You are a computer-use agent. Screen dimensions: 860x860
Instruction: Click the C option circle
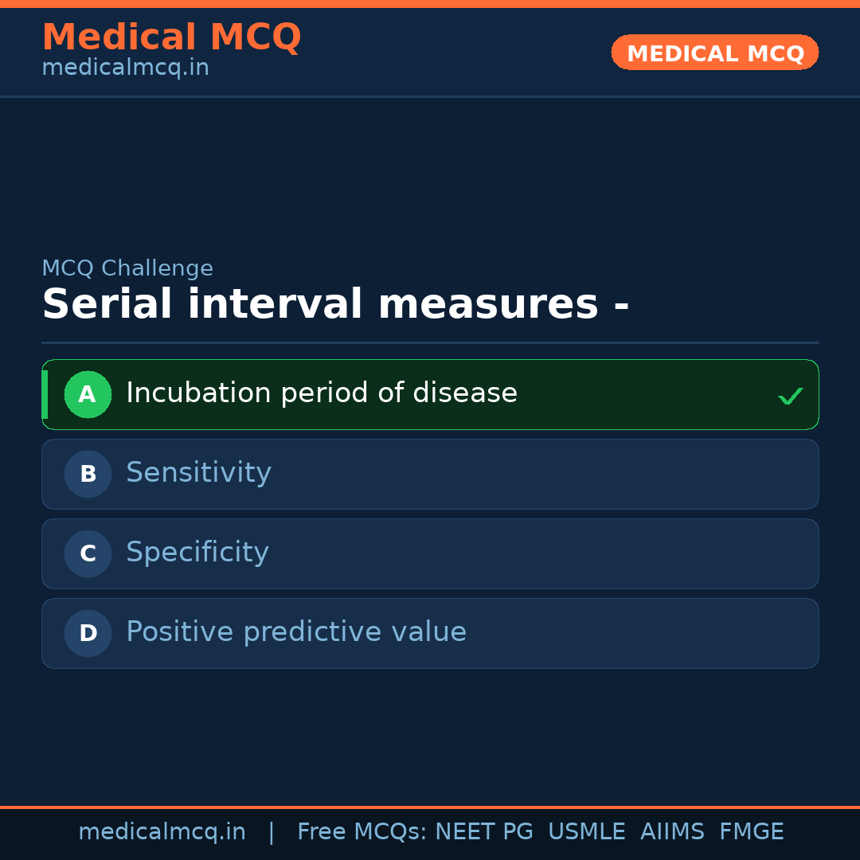click(88, 553)
